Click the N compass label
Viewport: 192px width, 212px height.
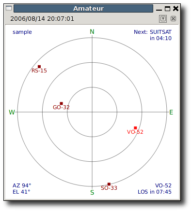(92, 32)
